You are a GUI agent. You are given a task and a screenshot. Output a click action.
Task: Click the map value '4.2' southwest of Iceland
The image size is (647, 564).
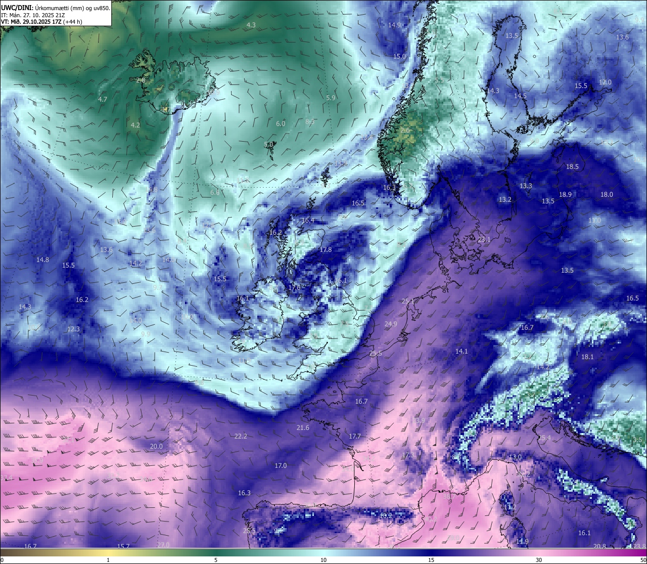coord(135,125)
